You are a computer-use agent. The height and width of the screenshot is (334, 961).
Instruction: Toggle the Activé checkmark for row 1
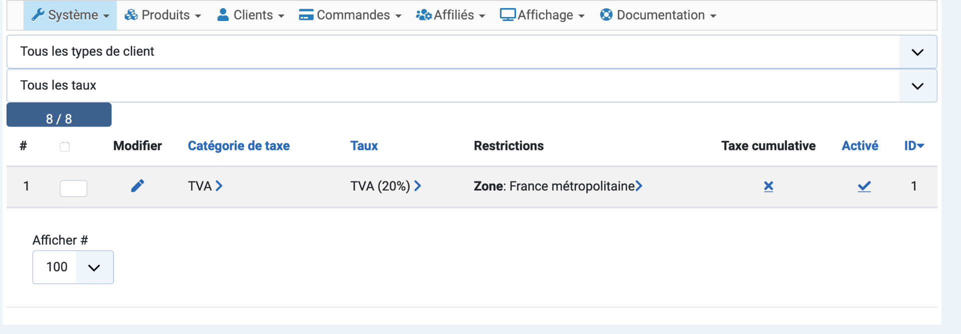[864, 186]
